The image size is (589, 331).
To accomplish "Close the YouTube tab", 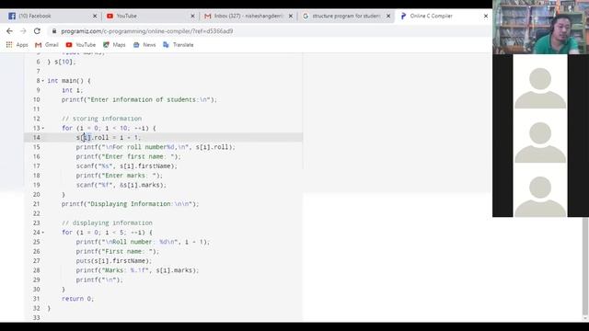I will [192, 17].
